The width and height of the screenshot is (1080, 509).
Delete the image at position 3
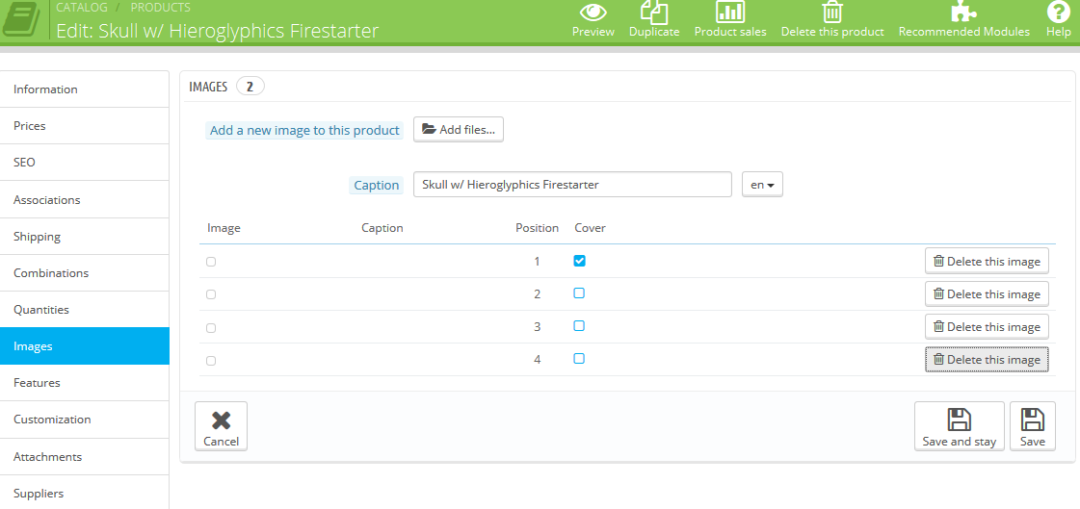tap(987, 327)
